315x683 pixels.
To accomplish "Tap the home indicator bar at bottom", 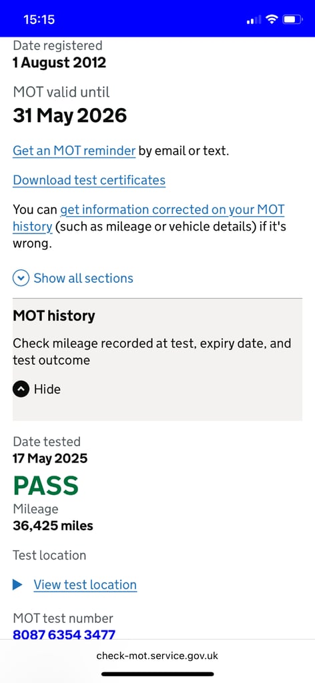I will [x=157, y=674].
